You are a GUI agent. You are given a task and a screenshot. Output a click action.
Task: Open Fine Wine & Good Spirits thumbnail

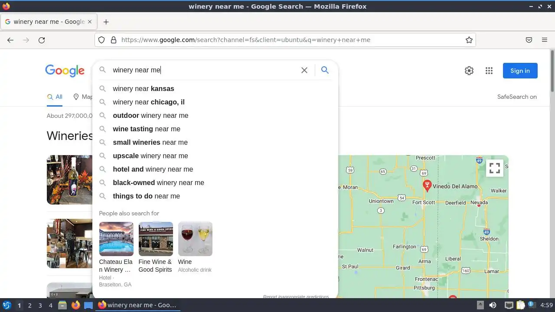click(156, 239)
